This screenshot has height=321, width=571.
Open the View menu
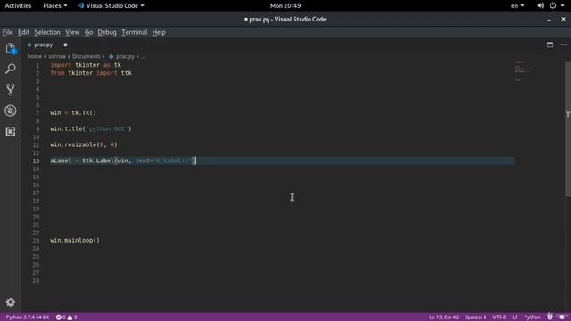pos(72,32)
